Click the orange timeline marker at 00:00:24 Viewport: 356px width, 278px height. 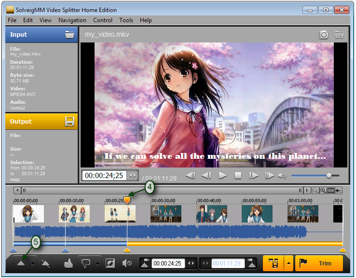(127, 200)
